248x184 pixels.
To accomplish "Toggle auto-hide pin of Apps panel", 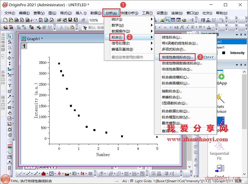I will point(241,65).
